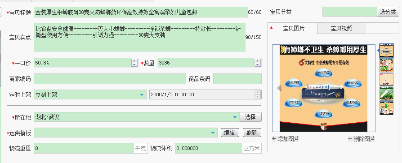Click the plus icon for 添加图片

[274, 139]
